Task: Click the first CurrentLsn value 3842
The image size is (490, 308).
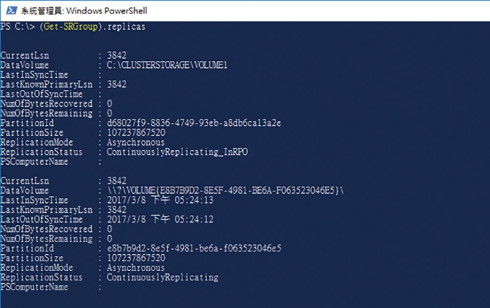Action: (x=117, y=56)
